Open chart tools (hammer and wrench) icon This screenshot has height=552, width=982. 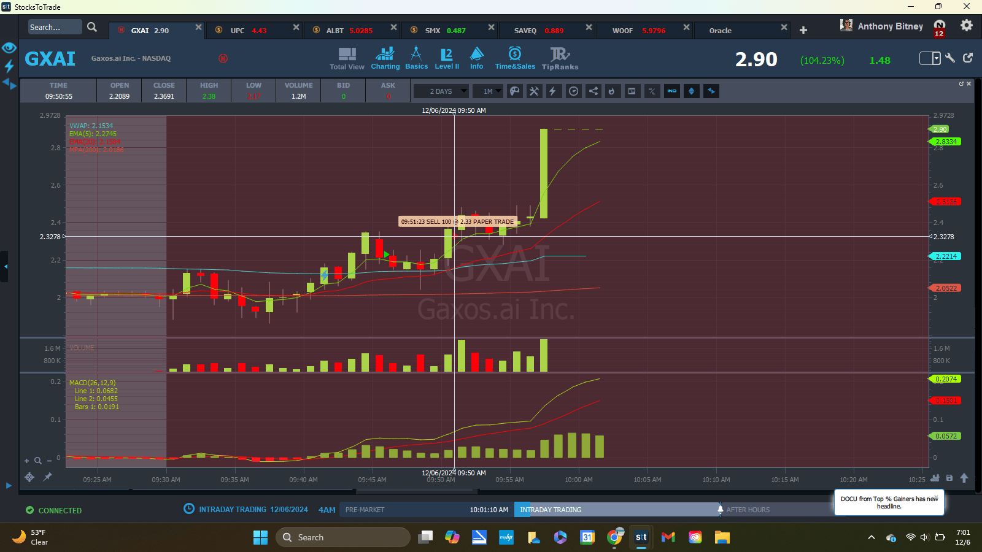pyautogui.click(x=534, y=91)
